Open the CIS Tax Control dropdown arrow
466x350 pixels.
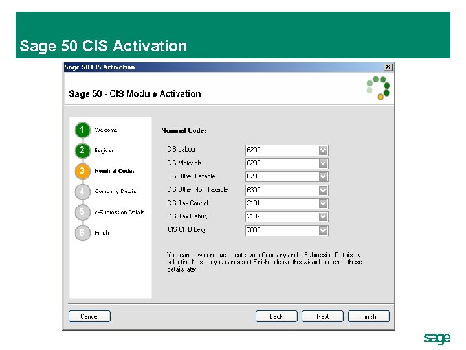(x=323, y=204)
